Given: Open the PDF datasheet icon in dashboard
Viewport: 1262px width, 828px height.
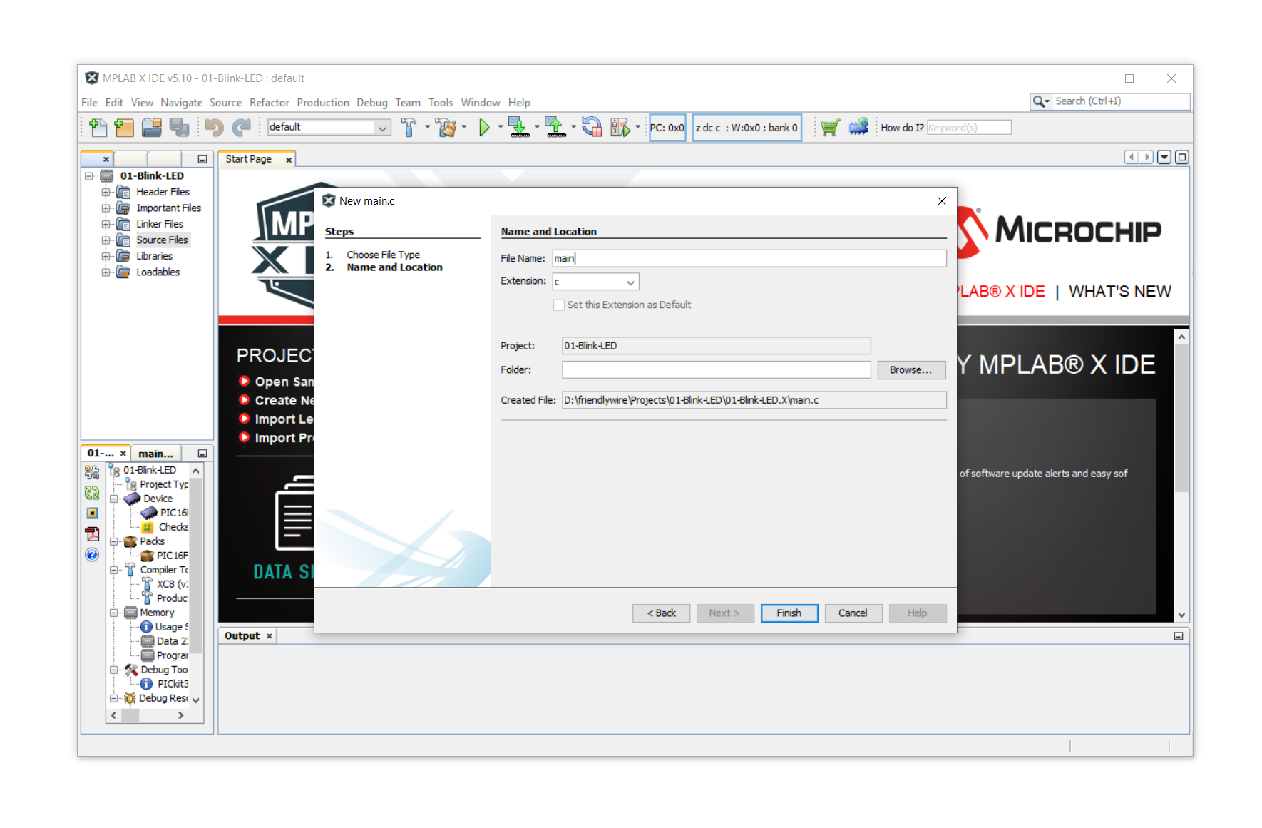Looking at the screenshot, I should (x=92, y=534).
